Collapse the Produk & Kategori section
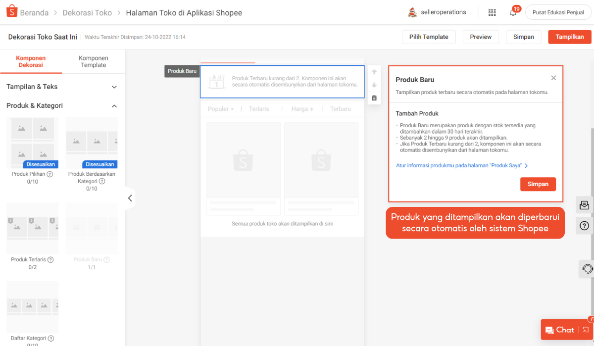Viewport: 594px width, 346px height. pos(114,106)
